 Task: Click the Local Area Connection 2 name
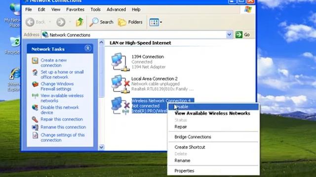click(x=155, y=79)
